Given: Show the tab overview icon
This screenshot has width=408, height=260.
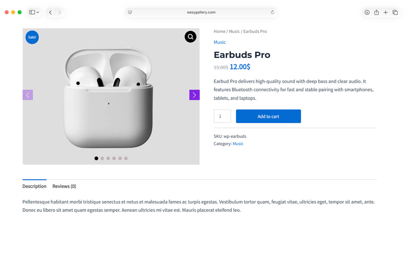Looking at the screenshot, I should pyautogui.click(x=395, y=12).
